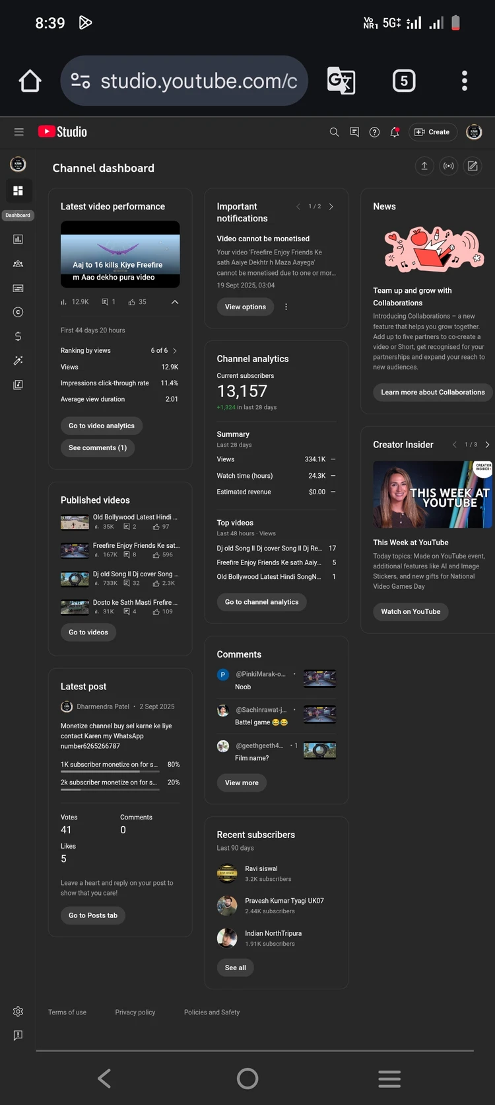Open notification three-dot more menu
Image resolution: width=495 pixels, height=1105 pixels.
pyautogui.click(x=286, y=307)
